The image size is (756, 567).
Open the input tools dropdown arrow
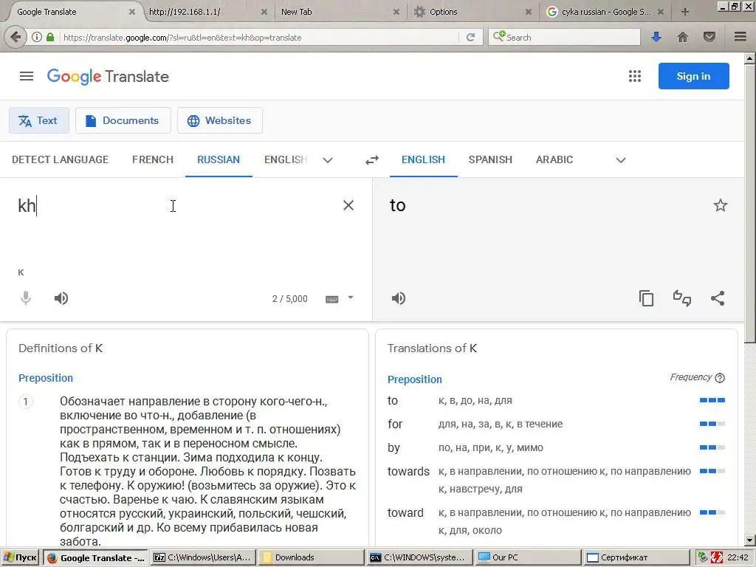point(351,298)
